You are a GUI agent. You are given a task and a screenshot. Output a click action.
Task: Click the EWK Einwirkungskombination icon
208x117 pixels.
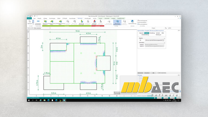tap(38, 21)
